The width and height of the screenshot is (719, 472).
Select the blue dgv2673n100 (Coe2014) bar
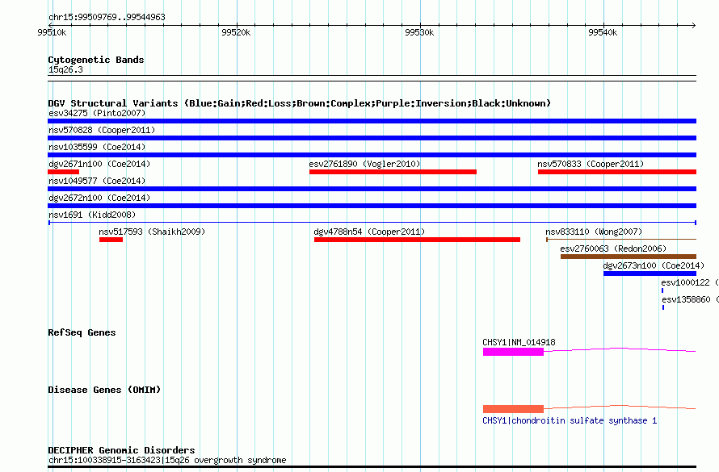pos(650,274)
